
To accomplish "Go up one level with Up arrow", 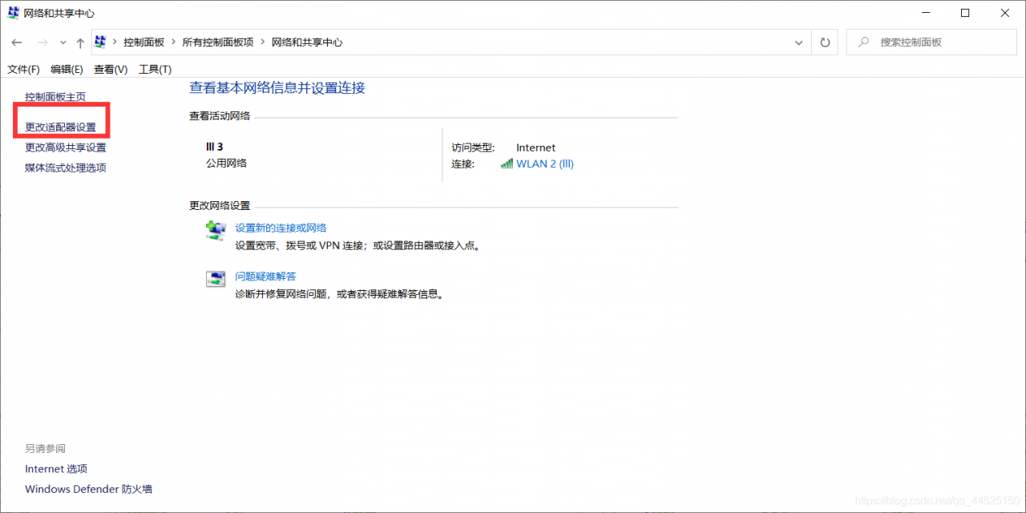I will [80, 42].
